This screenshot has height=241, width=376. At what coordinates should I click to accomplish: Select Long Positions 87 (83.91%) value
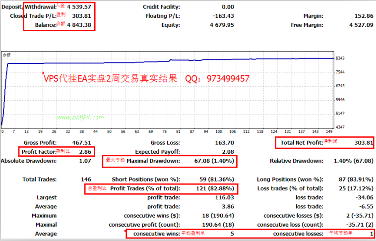coord(354,180)
